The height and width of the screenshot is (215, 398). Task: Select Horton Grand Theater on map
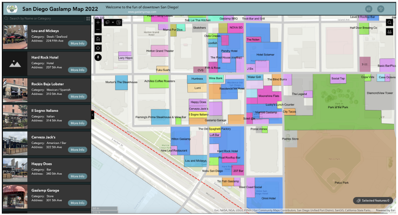click(159, 50)
